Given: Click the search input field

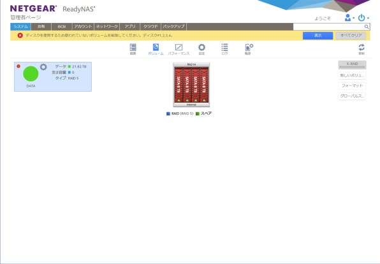Looking at the screenshot, I should 328,27.
